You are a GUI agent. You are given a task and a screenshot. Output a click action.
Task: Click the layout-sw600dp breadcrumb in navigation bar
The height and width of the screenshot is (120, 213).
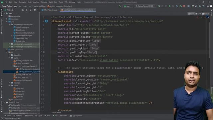(39, 6)
